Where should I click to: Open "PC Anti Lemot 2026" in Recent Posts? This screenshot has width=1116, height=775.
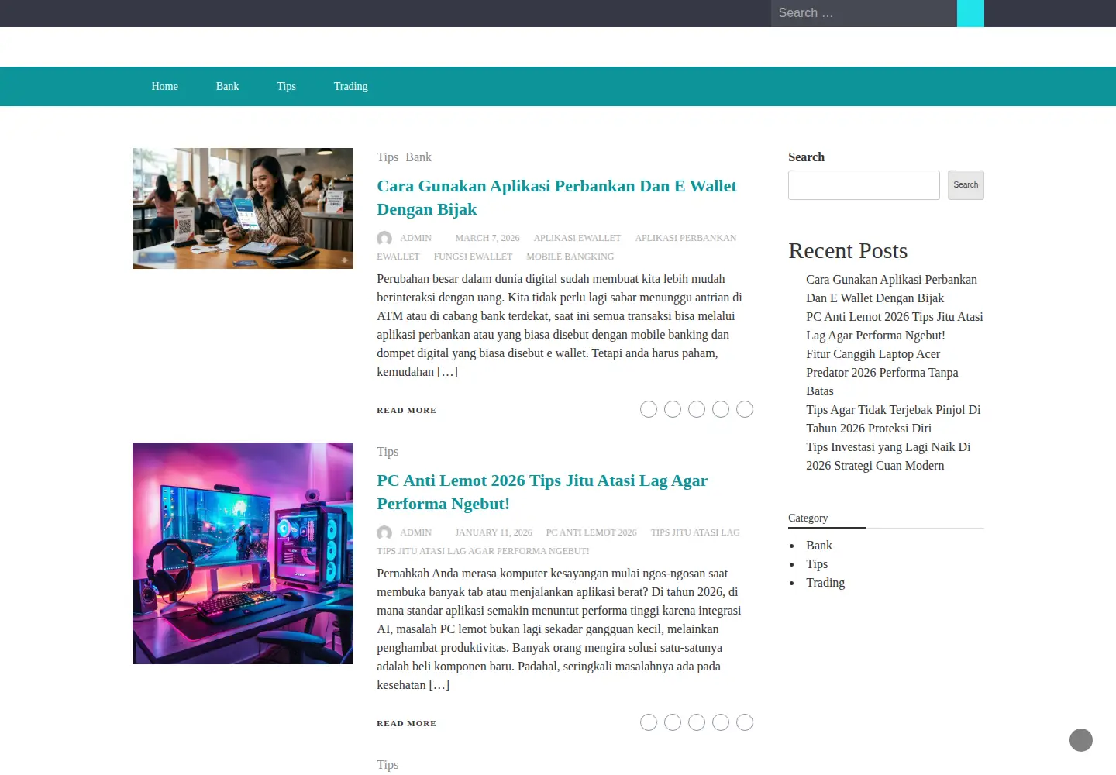(x=894, y=326)
